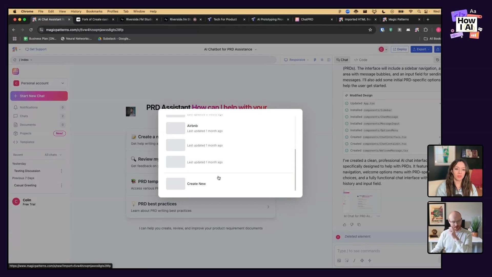Screen dimensions: 492x277
Task: Open options for Casual Greeting chat
Action: (61, 185)
